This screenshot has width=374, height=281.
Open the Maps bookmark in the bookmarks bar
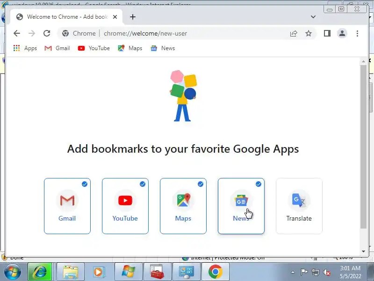[x=130, y=48]
